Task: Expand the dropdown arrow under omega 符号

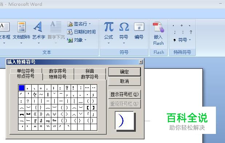Action: coord(124,43)
